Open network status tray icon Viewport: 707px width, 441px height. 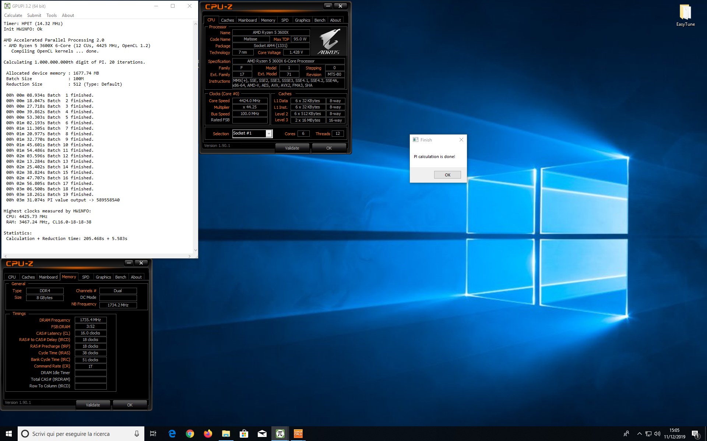[x=648, y=434]
